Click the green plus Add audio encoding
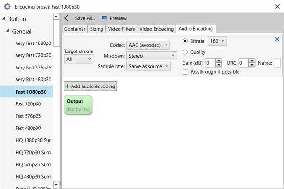 (x=90, y=86)
